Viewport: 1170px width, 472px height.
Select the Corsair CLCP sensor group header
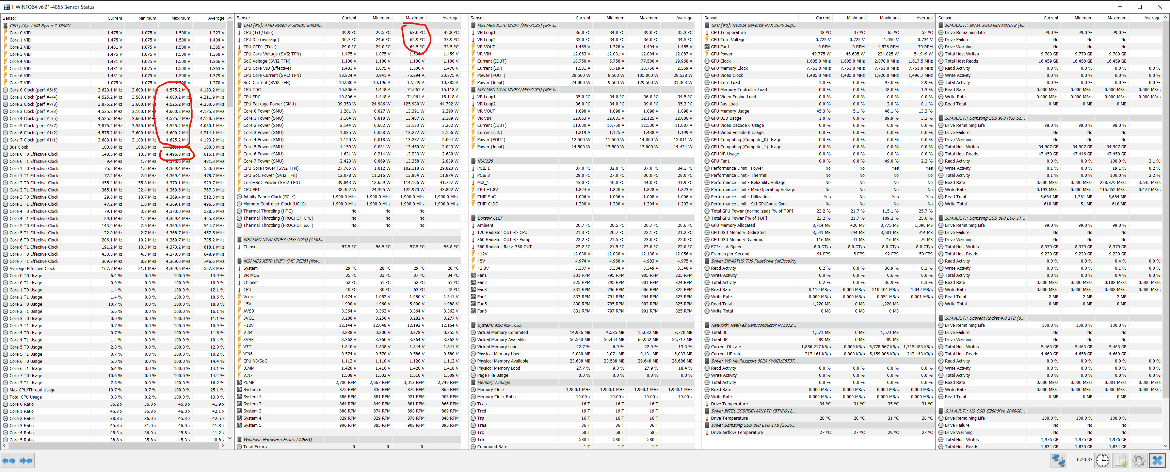coord(490,218)
